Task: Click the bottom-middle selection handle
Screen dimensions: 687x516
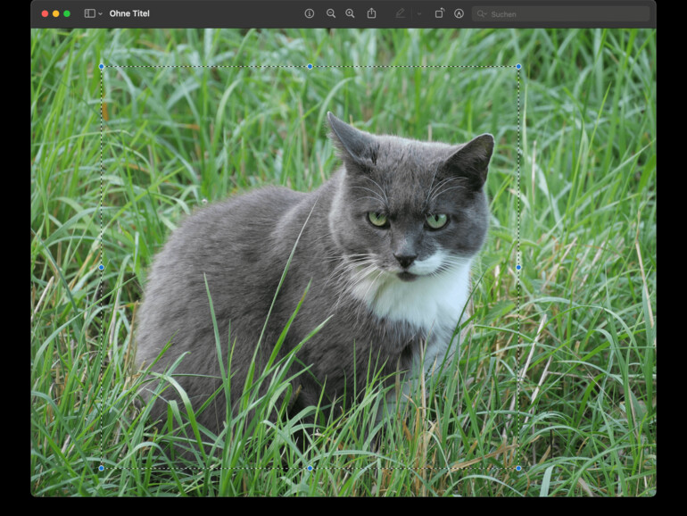Action: (310, 468)
